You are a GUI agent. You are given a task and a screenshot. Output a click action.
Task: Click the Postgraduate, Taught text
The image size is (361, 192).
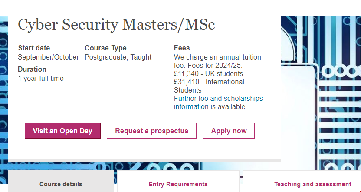[118, 57]
